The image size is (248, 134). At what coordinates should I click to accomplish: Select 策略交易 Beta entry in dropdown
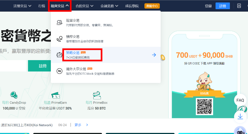point(106,55)
